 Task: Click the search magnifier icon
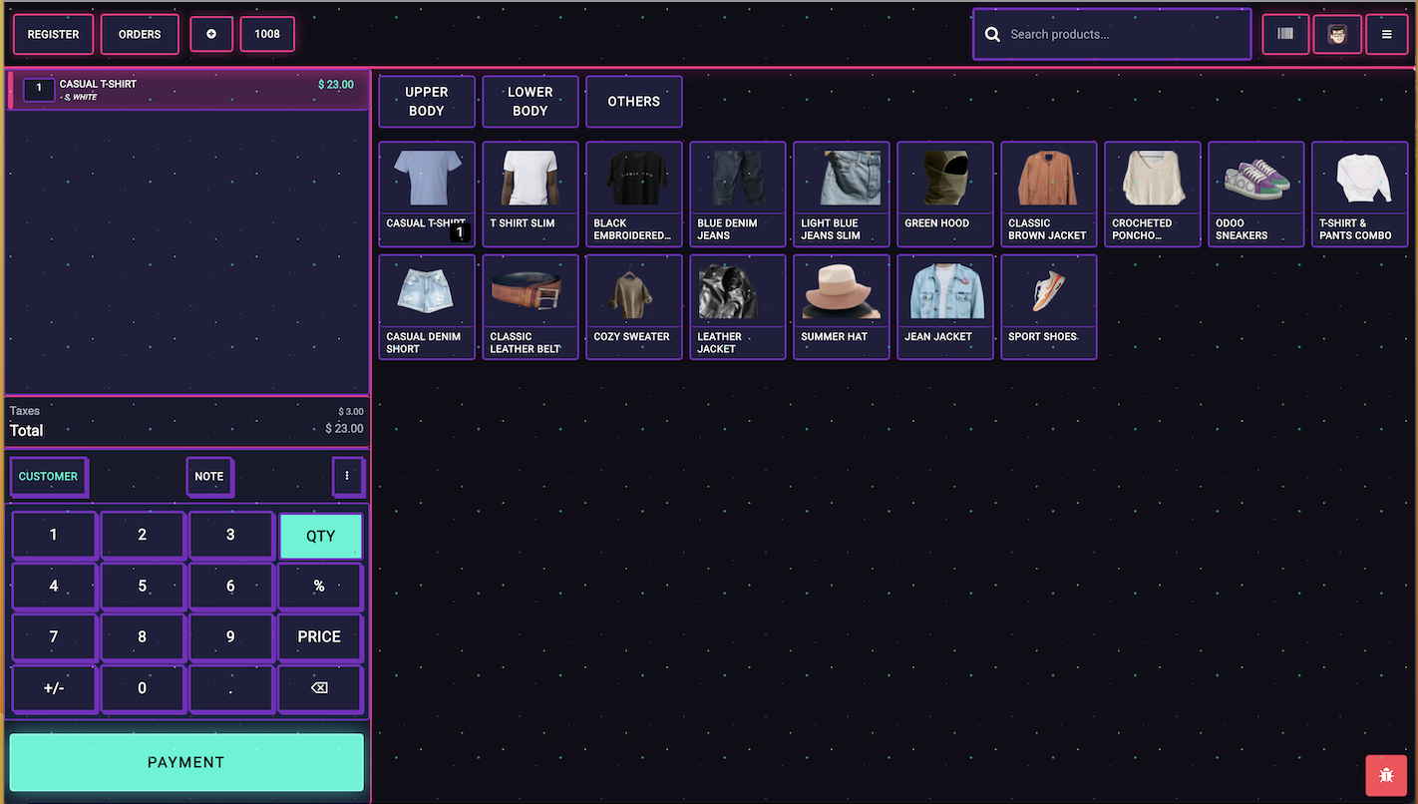click(x=992, y=35)
